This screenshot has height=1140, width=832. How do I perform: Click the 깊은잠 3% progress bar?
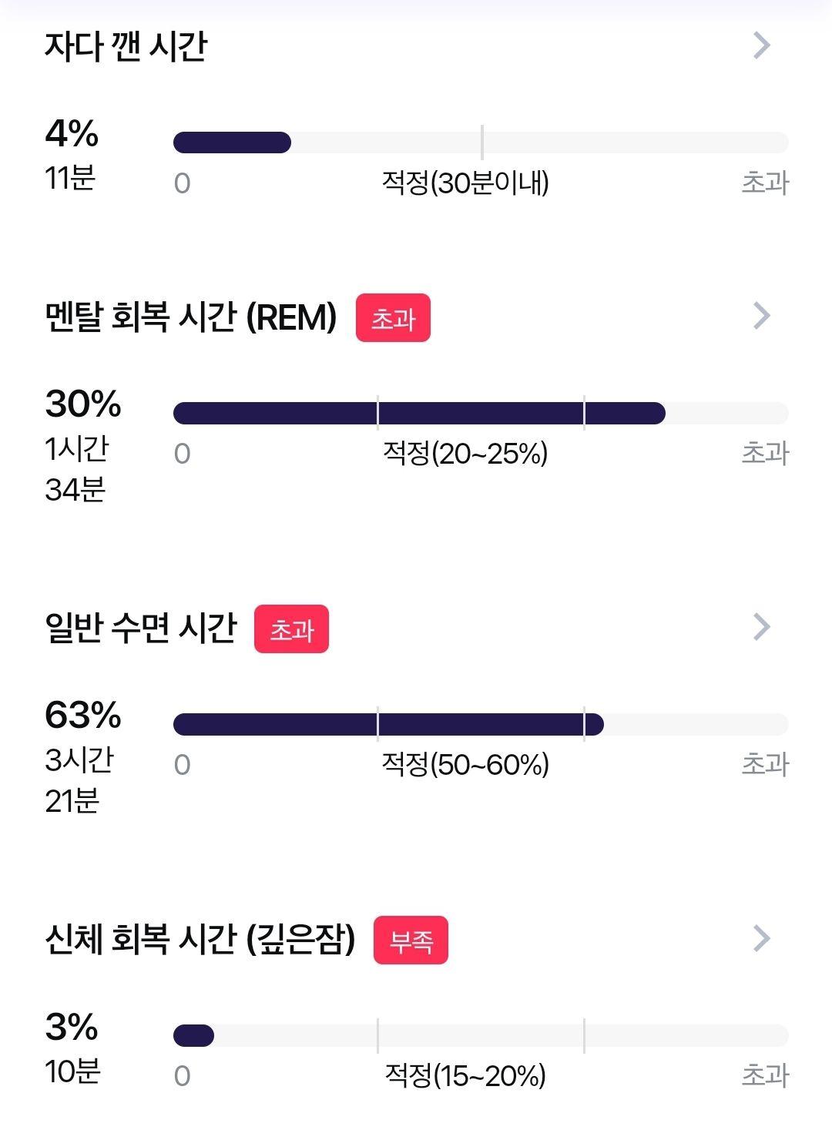click(x=481, y=1036)
